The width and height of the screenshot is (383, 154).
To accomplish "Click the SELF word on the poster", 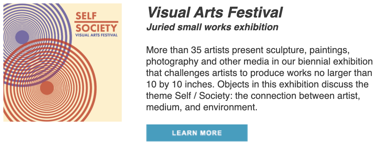I will click(86, 16).
